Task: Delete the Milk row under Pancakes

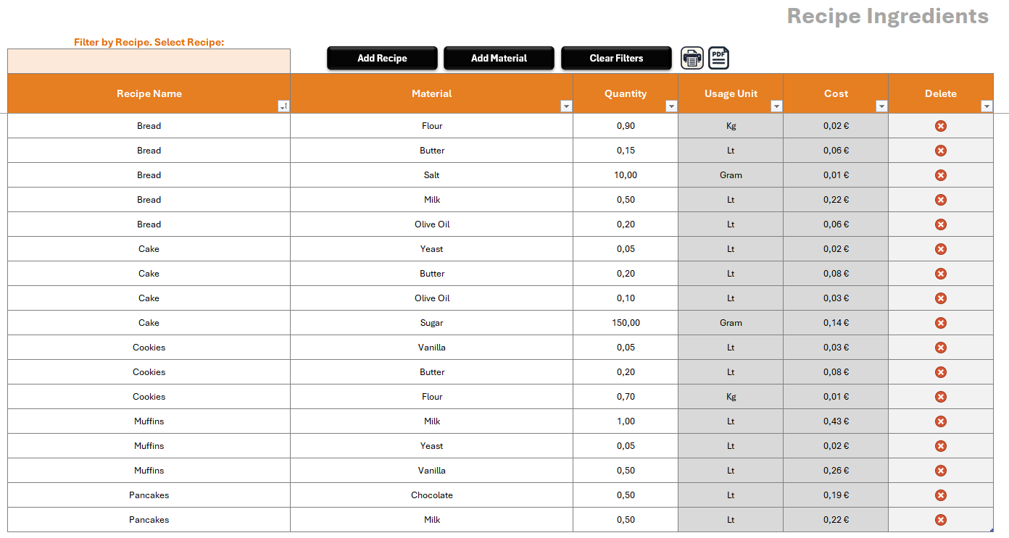Action: (x=941, y=519)
